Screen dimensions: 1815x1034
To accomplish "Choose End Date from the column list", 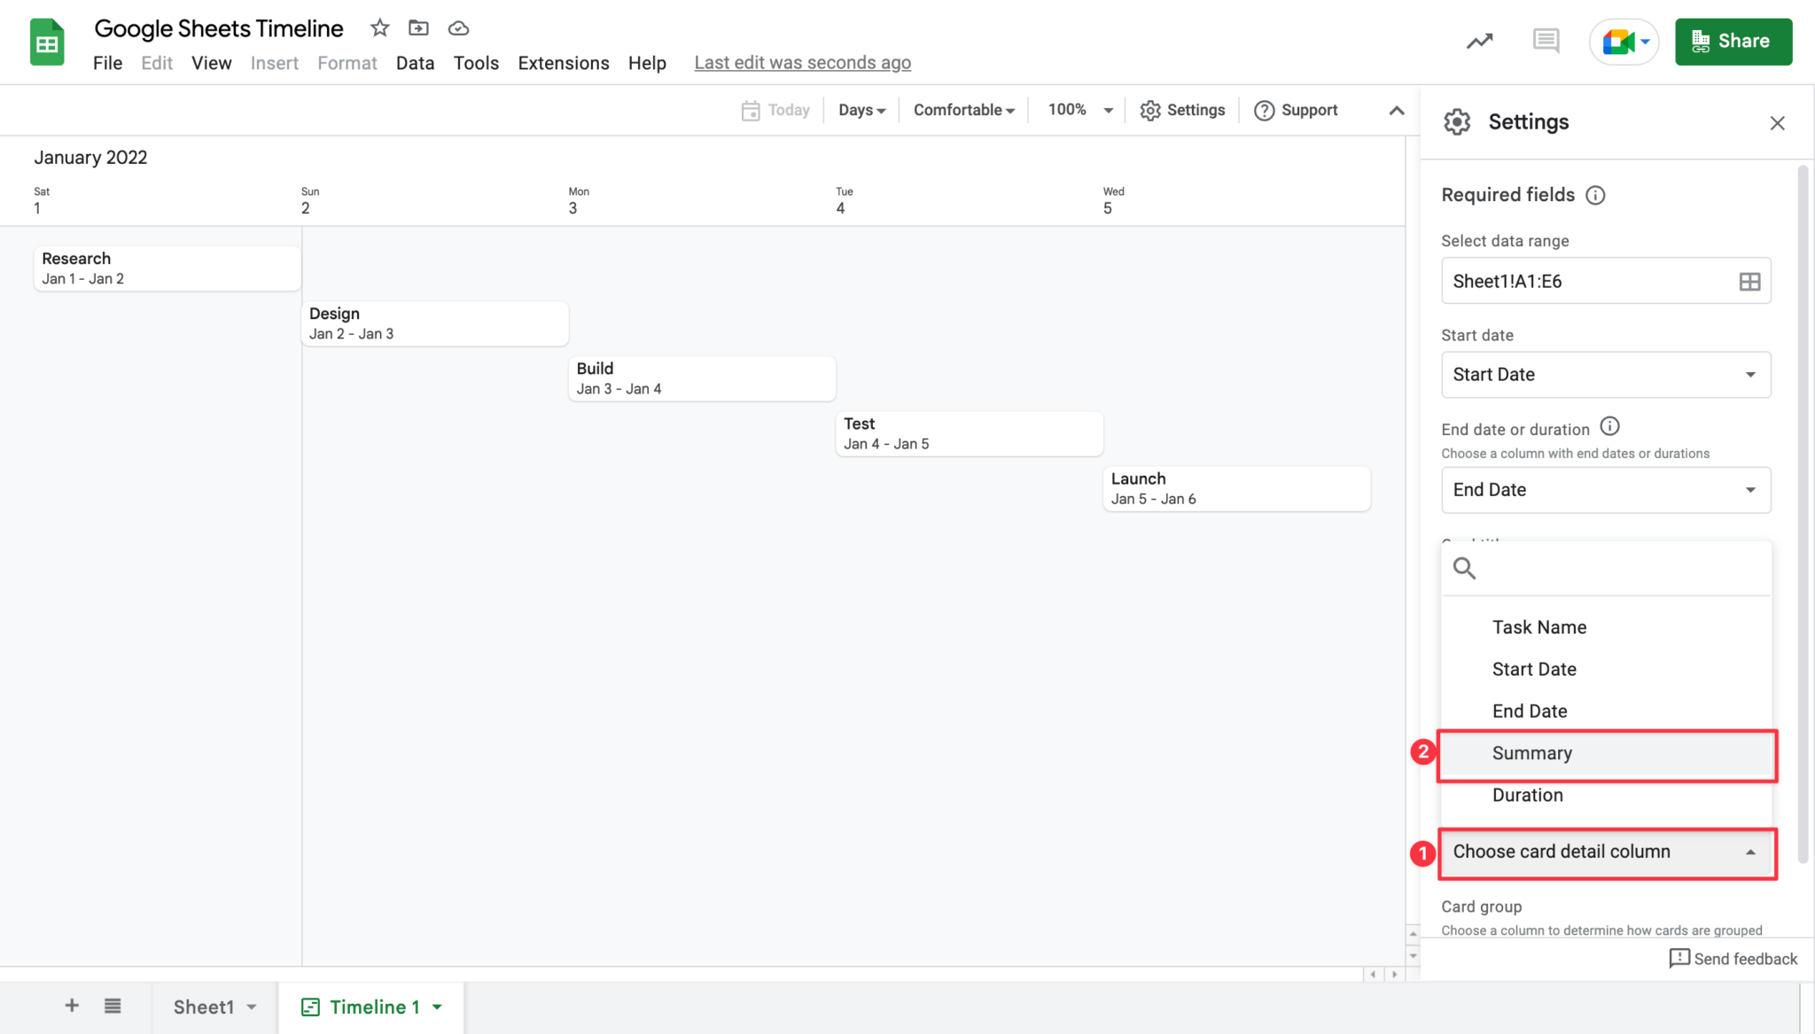I will (x=1606, y=711).
